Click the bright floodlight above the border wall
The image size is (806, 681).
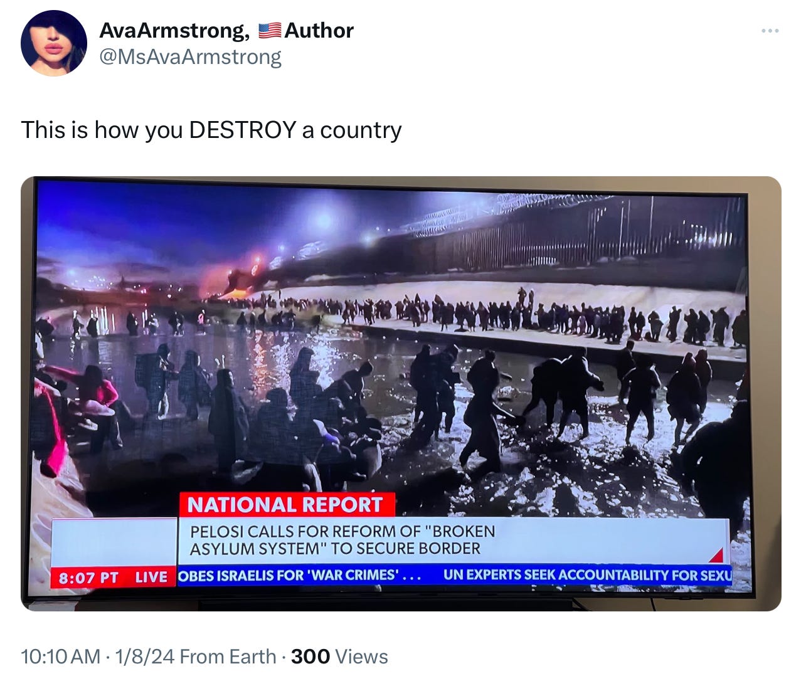coord(323,219)
